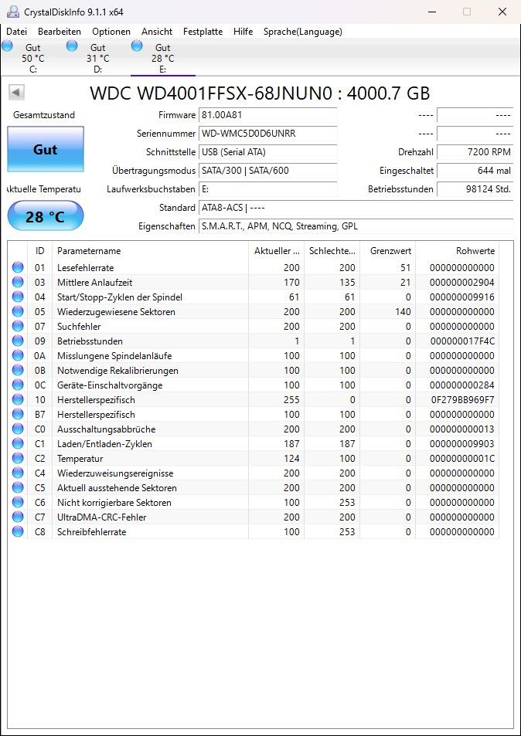Click status orb for Lesefehlerrate row

point(17,267)
